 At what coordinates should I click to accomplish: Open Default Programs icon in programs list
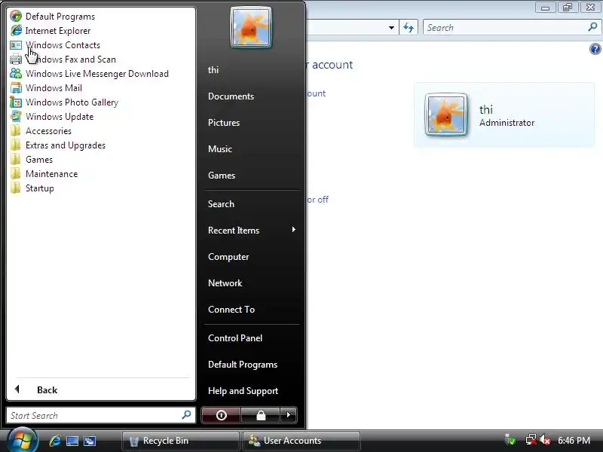click(16, 16)
